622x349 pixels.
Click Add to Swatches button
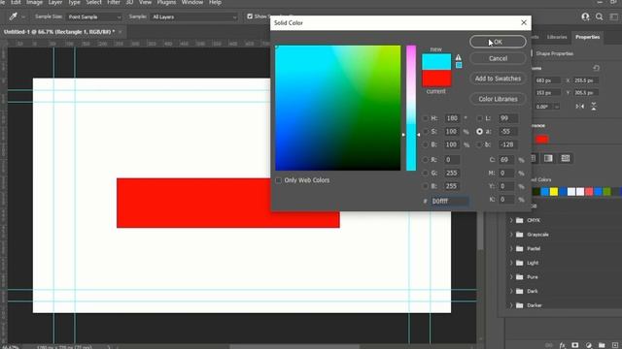coord(498,79)
